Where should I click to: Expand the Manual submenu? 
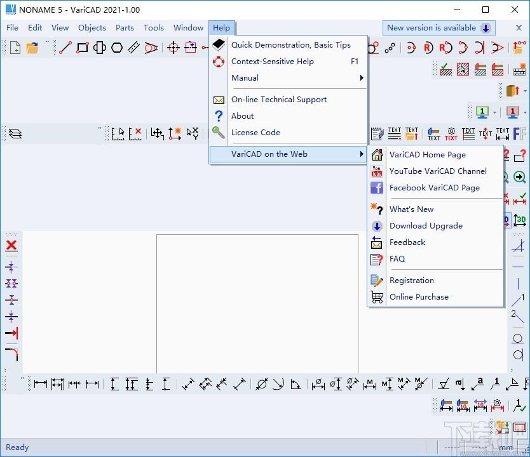click(x=289, y=78)
